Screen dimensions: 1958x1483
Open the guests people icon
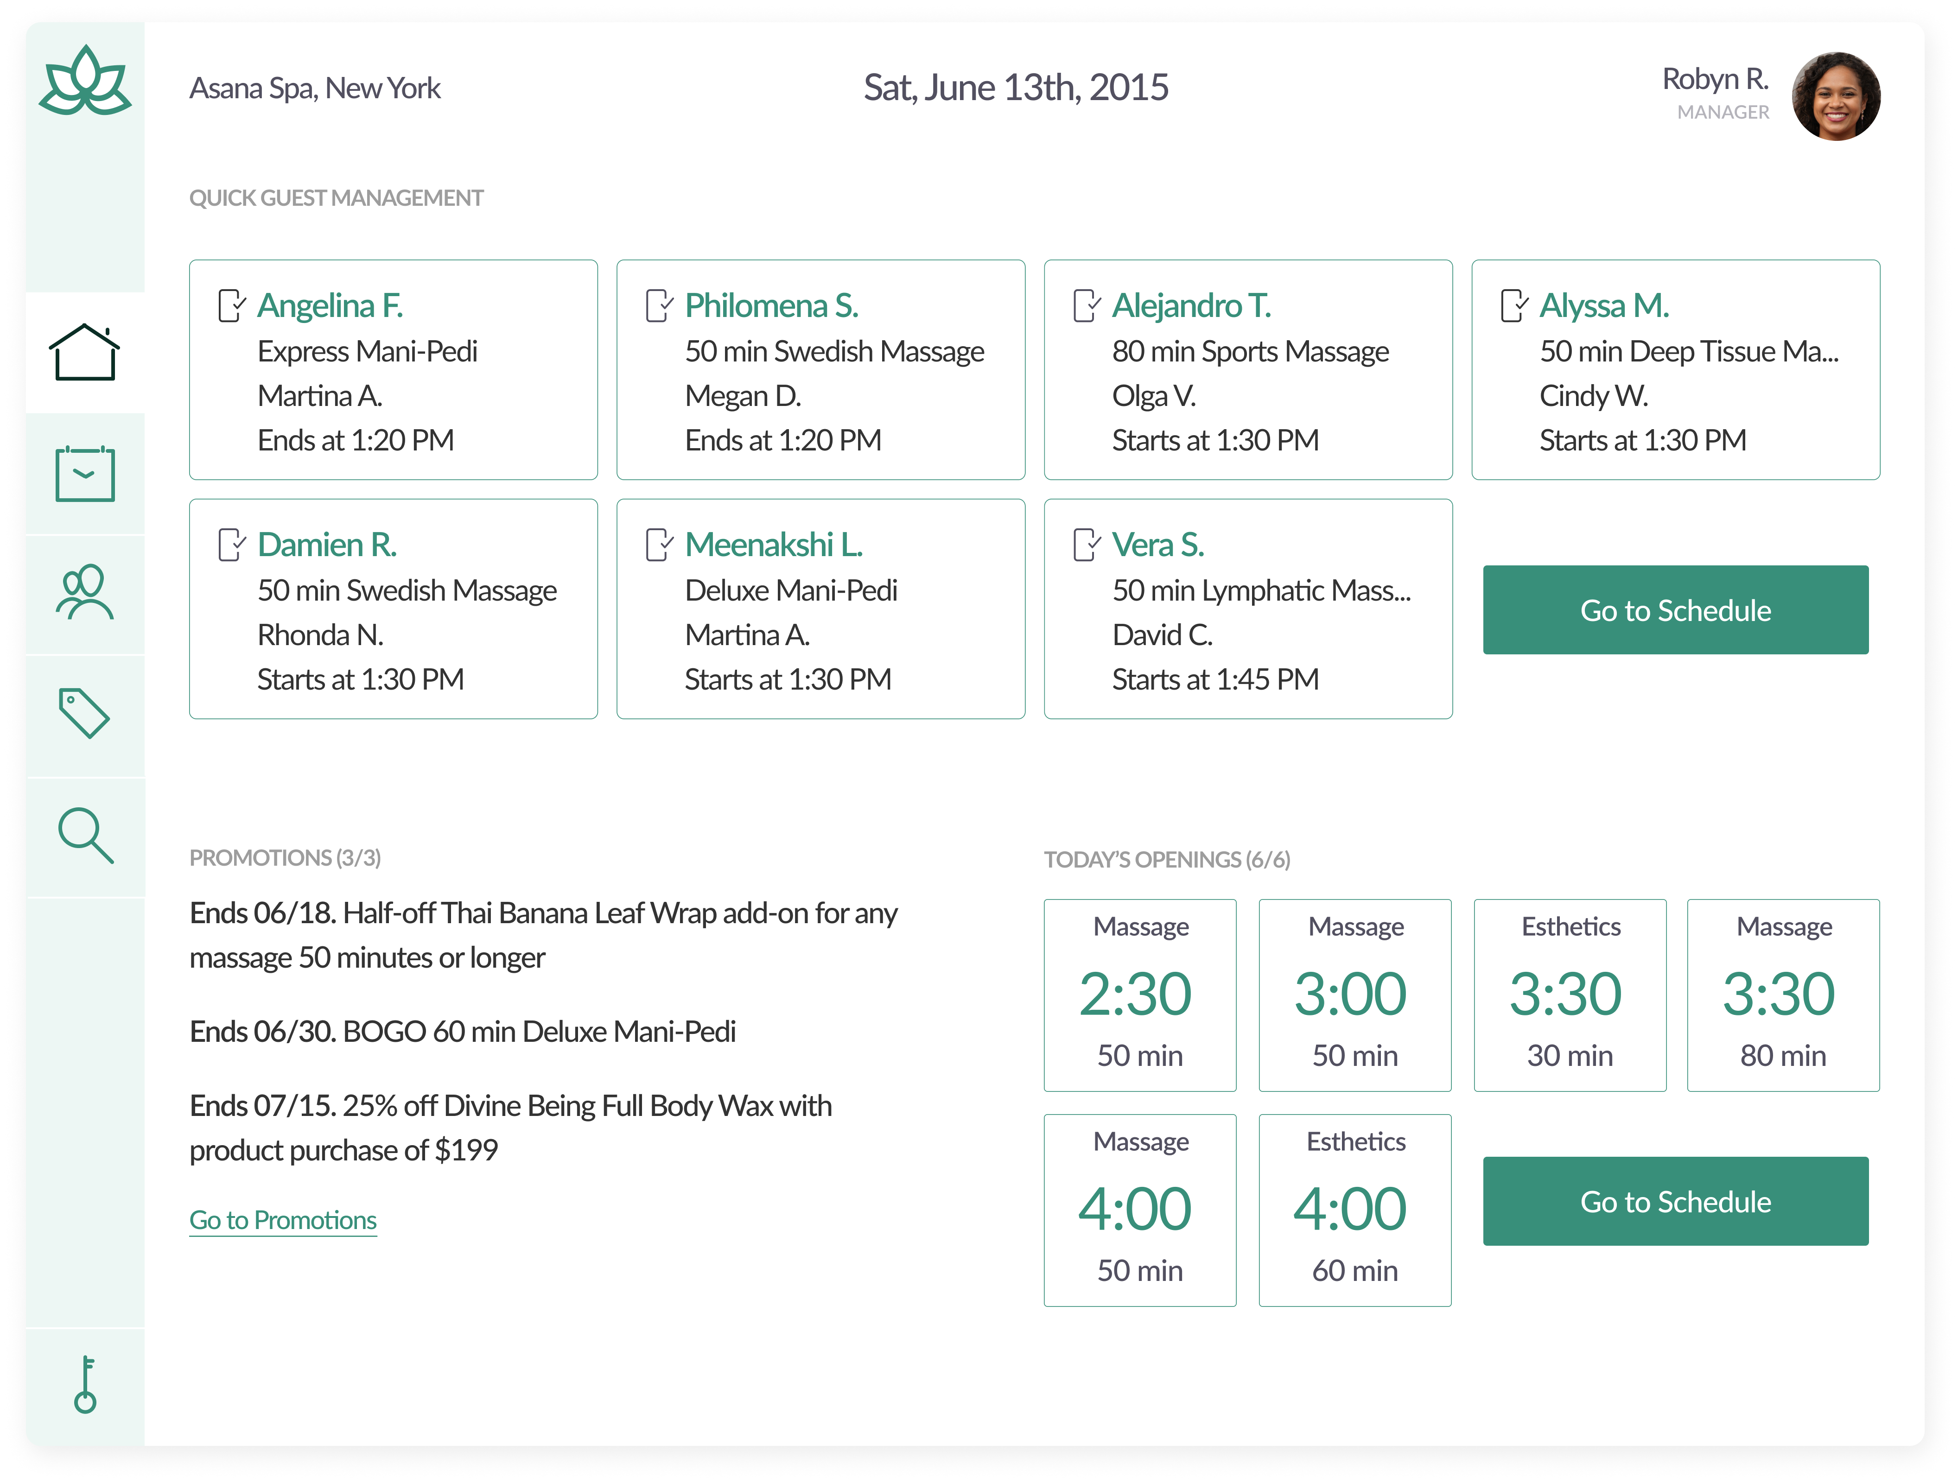(85, 593)
